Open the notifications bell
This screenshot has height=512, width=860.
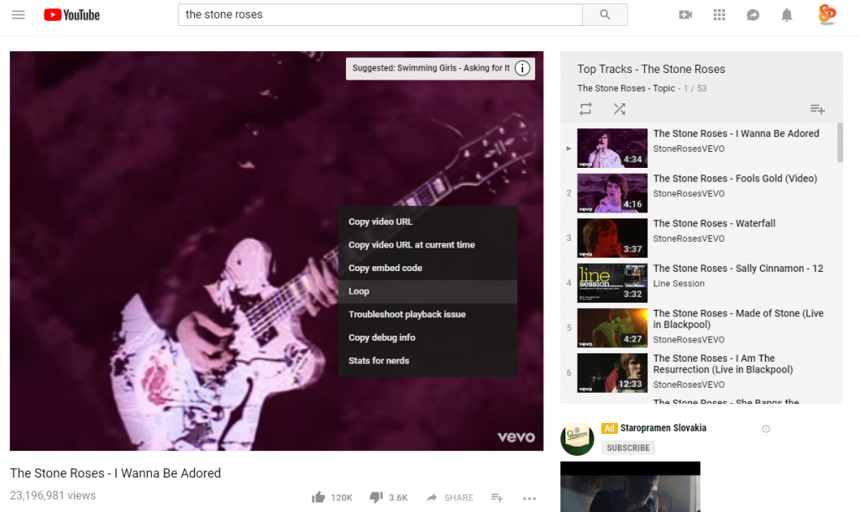(786, 15)
